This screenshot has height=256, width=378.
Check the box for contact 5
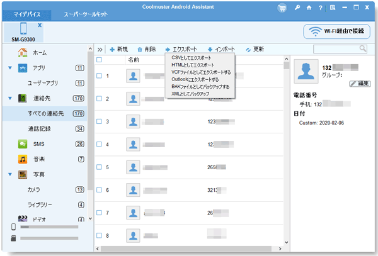click(99, 167)
